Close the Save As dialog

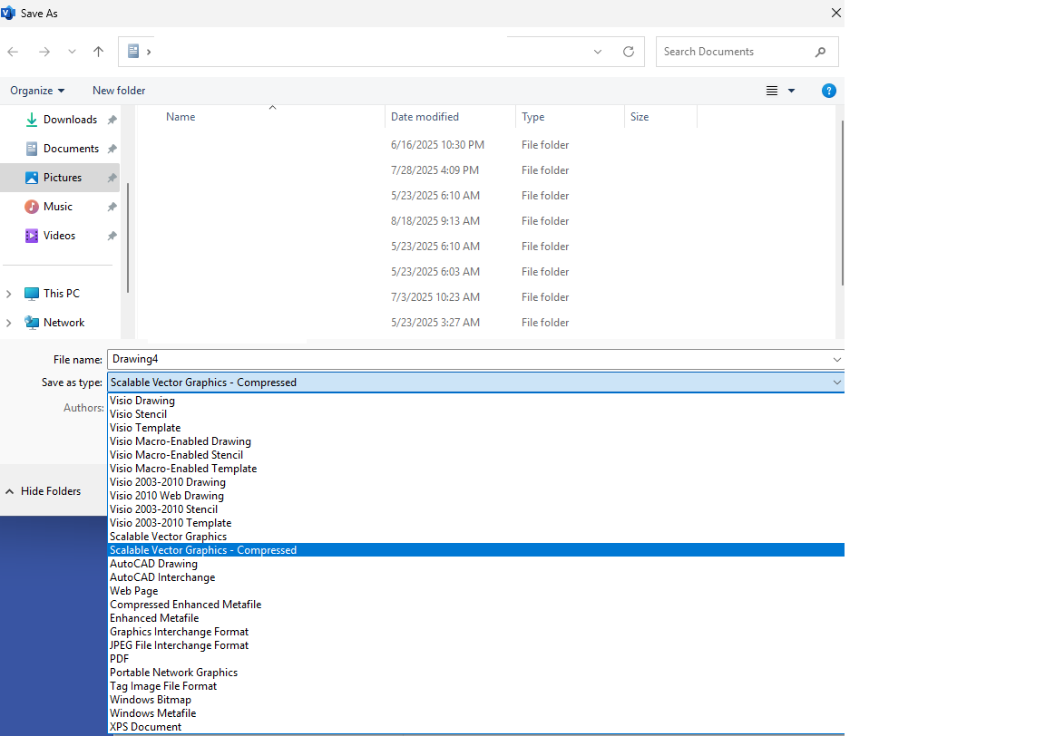[x=835, y=14]
